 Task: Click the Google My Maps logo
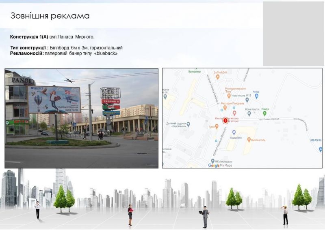(220, 165)
